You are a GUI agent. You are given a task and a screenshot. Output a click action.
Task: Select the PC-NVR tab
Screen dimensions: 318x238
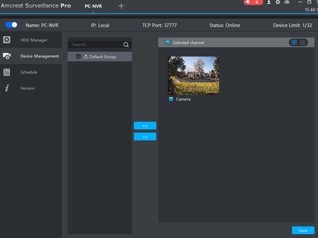pos(93,6)
